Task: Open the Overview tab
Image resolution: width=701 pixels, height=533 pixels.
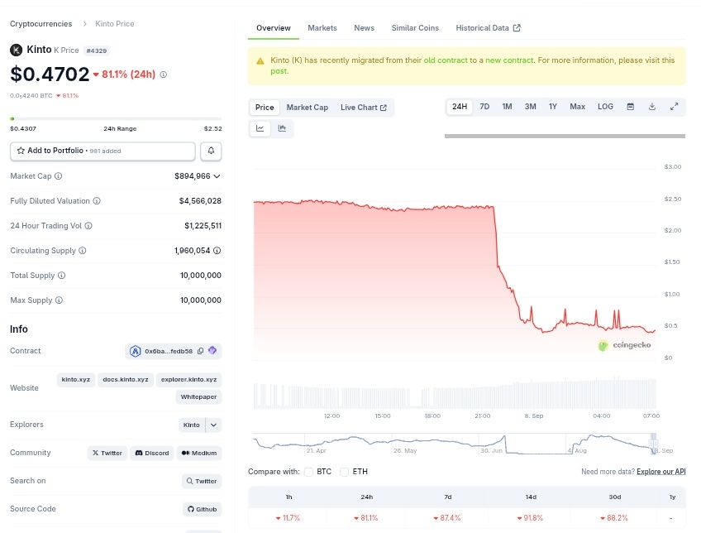Action: pyautogui.click(x=273, y=28)
